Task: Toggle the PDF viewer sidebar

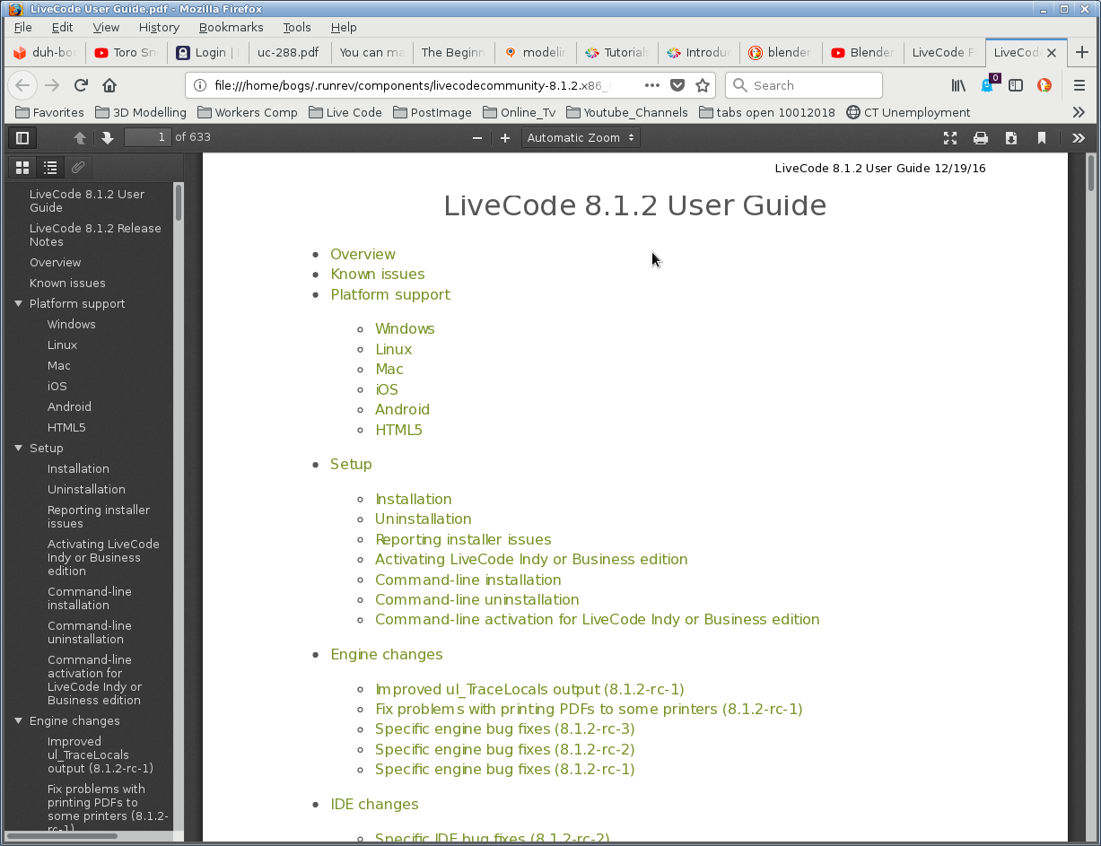Action: tap(22, 138)
